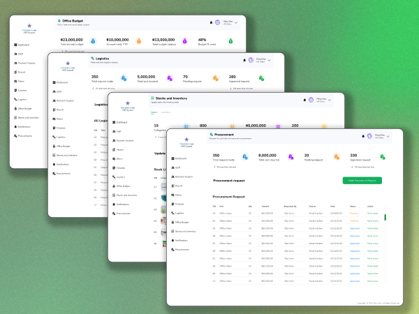Image resolution: width=419 pixels, height=314 pixels.
Task: Open Stocks and Inventory in Office Budget window sidebar
Action: 27,117
